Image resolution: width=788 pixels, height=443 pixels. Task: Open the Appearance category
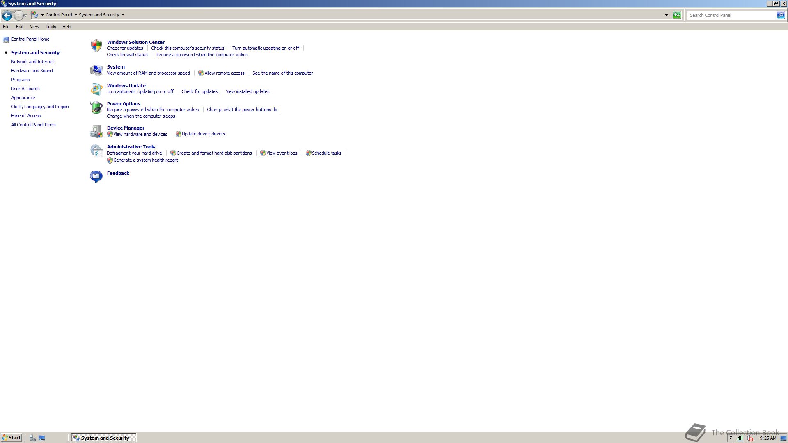coord(23,98)
